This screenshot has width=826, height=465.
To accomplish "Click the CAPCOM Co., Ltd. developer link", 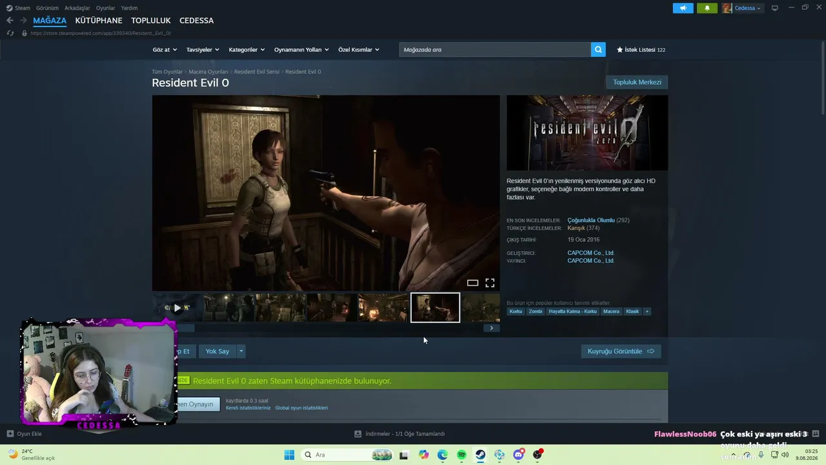I will click(x=590, y=253).
